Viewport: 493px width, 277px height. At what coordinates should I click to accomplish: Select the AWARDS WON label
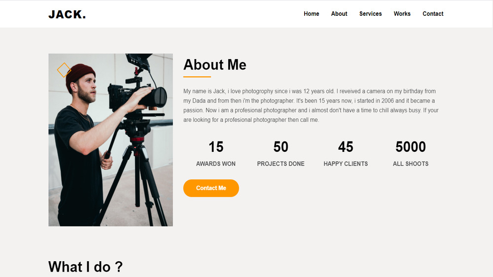click(x=216, y=164)
